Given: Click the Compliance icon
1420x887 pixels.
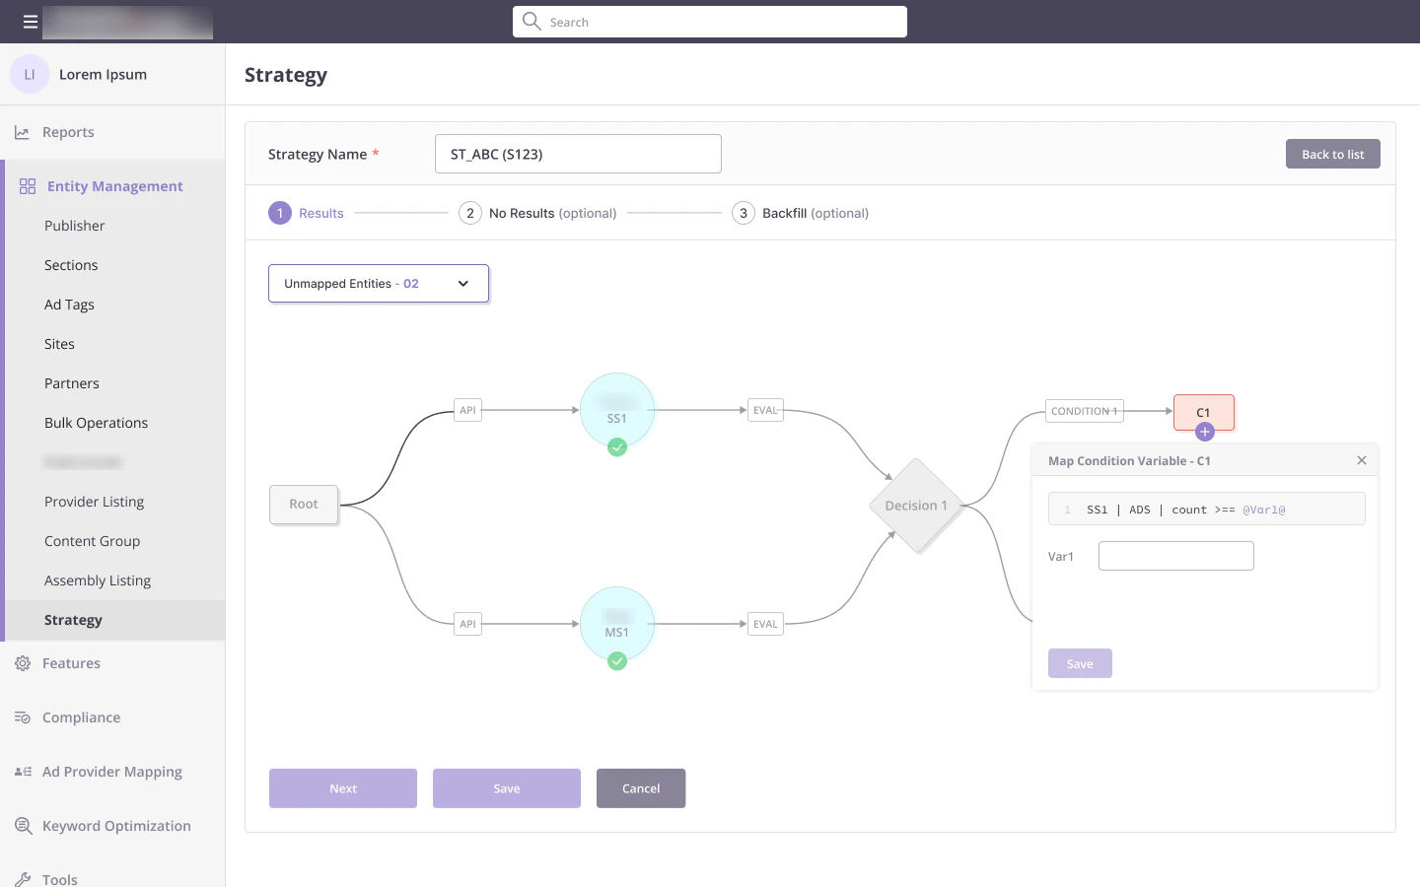Looking at the screenshot, I should (23, 717).
